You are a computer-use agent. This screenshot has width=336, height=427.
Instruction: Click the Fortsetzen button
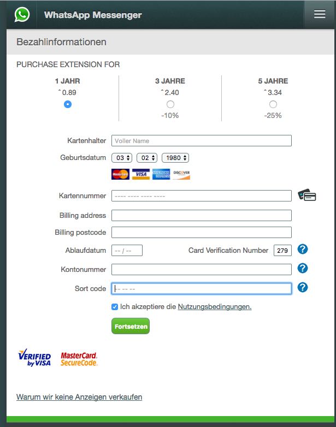click(131, 326)
